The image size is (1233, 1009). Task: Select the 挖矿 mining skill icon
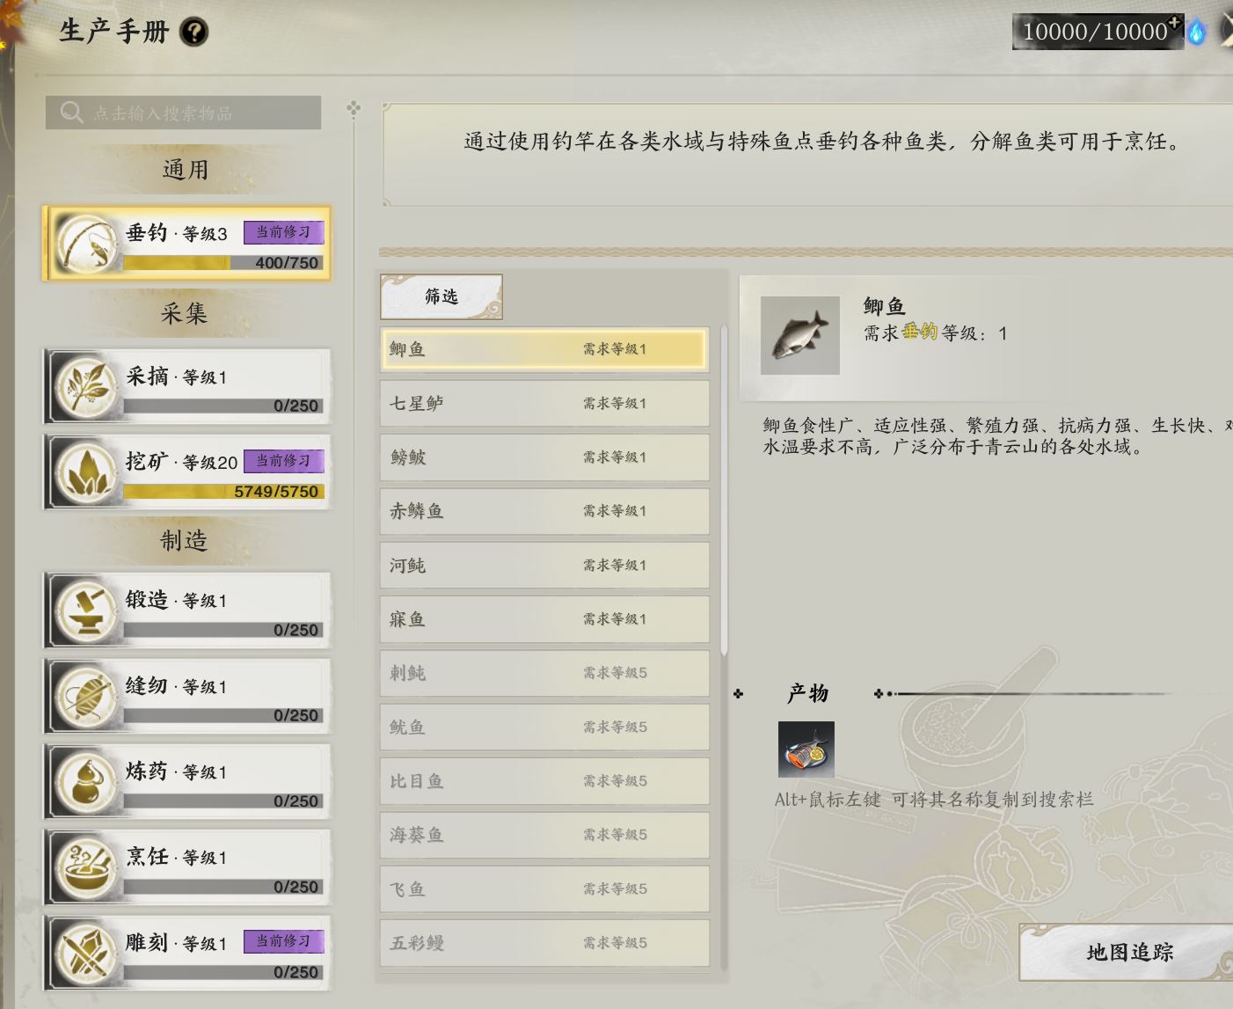pyautogui.click(x=85, y=472)
